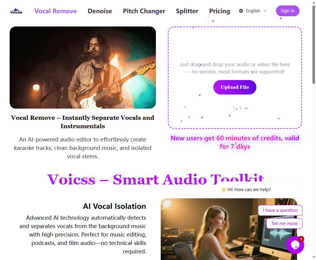The image size is (316, 260).
Task: Click the guitarist hero image
Action: [83, 67]
